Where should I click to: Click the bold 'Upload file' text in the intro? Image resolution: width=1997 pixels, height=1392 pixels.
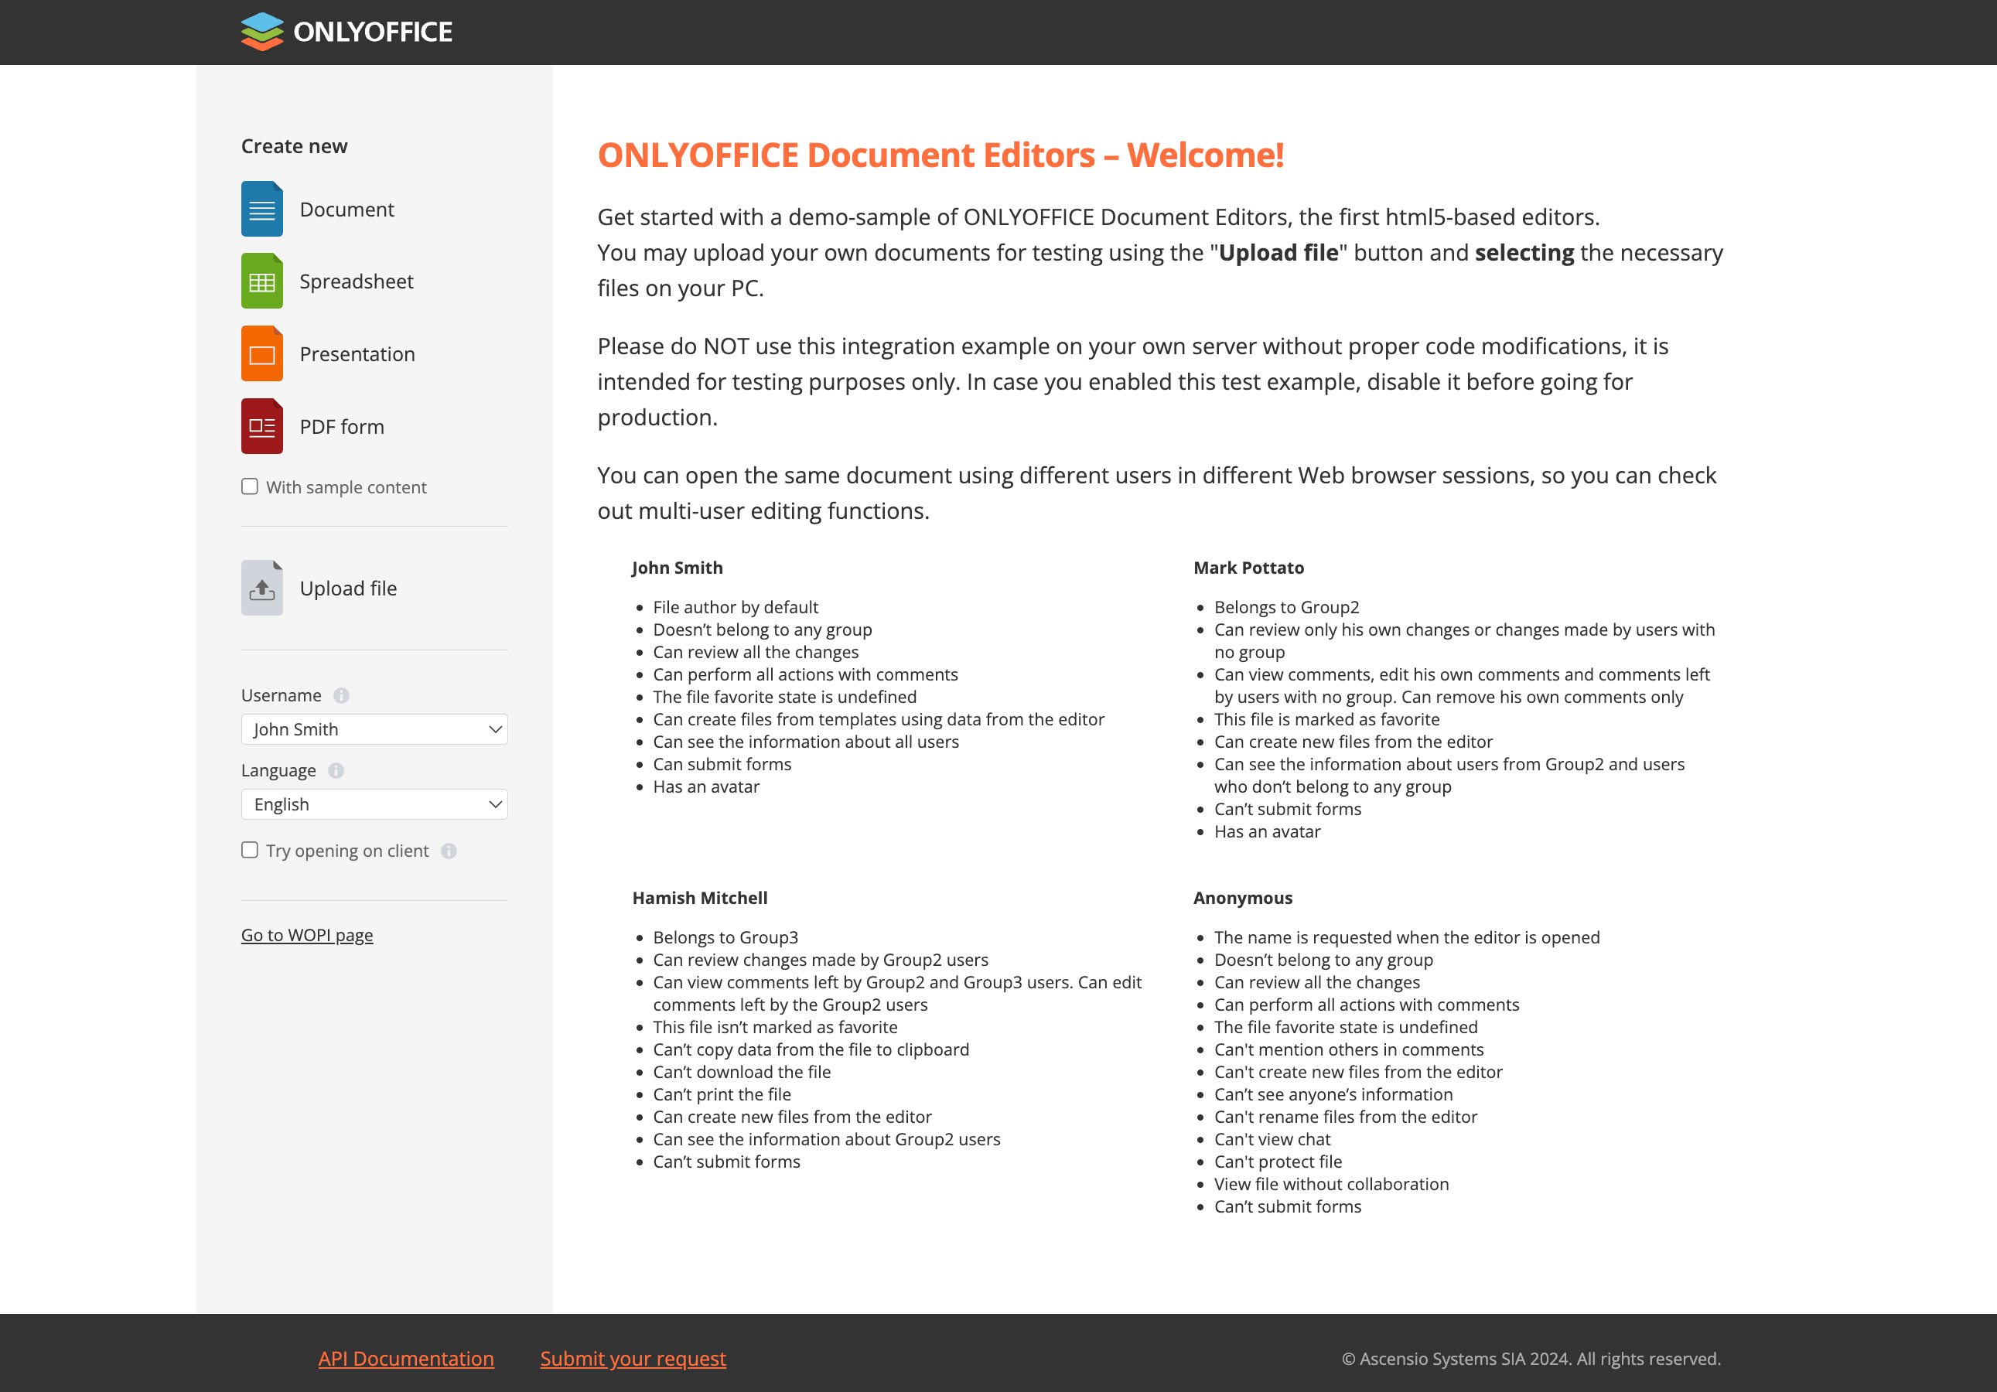coord(1278,253)
